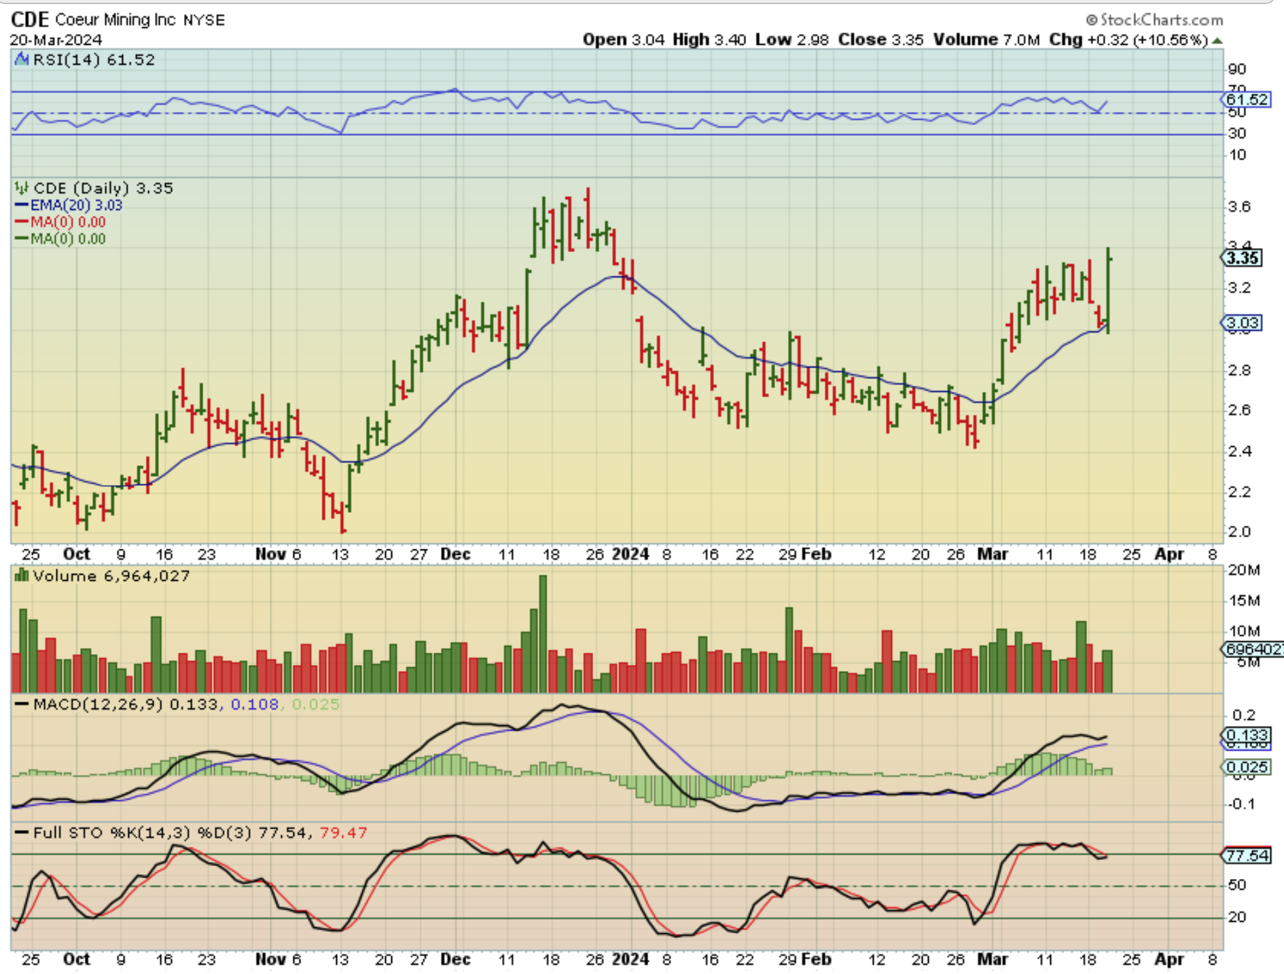This screenshot has width=1284, height=974.
Task: Select the green MA(0) legend line marker
Action: click(22, 238)
